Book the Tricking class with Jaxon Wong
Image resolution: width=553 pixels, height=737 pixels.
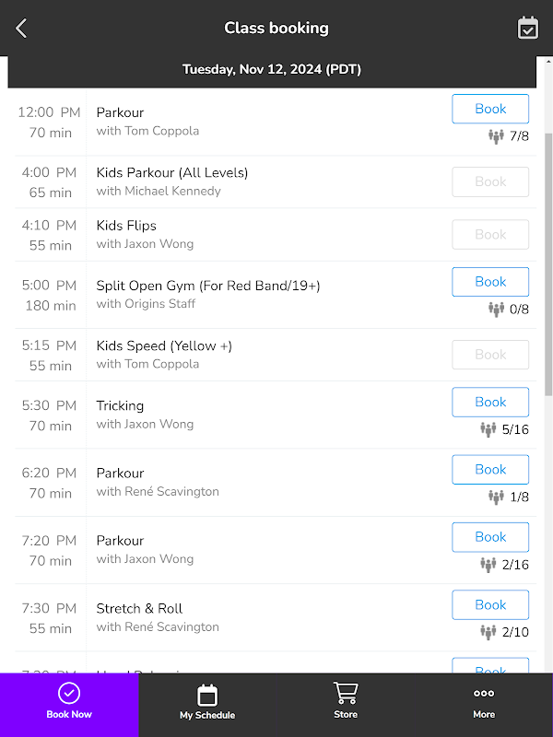coord(490,403)
